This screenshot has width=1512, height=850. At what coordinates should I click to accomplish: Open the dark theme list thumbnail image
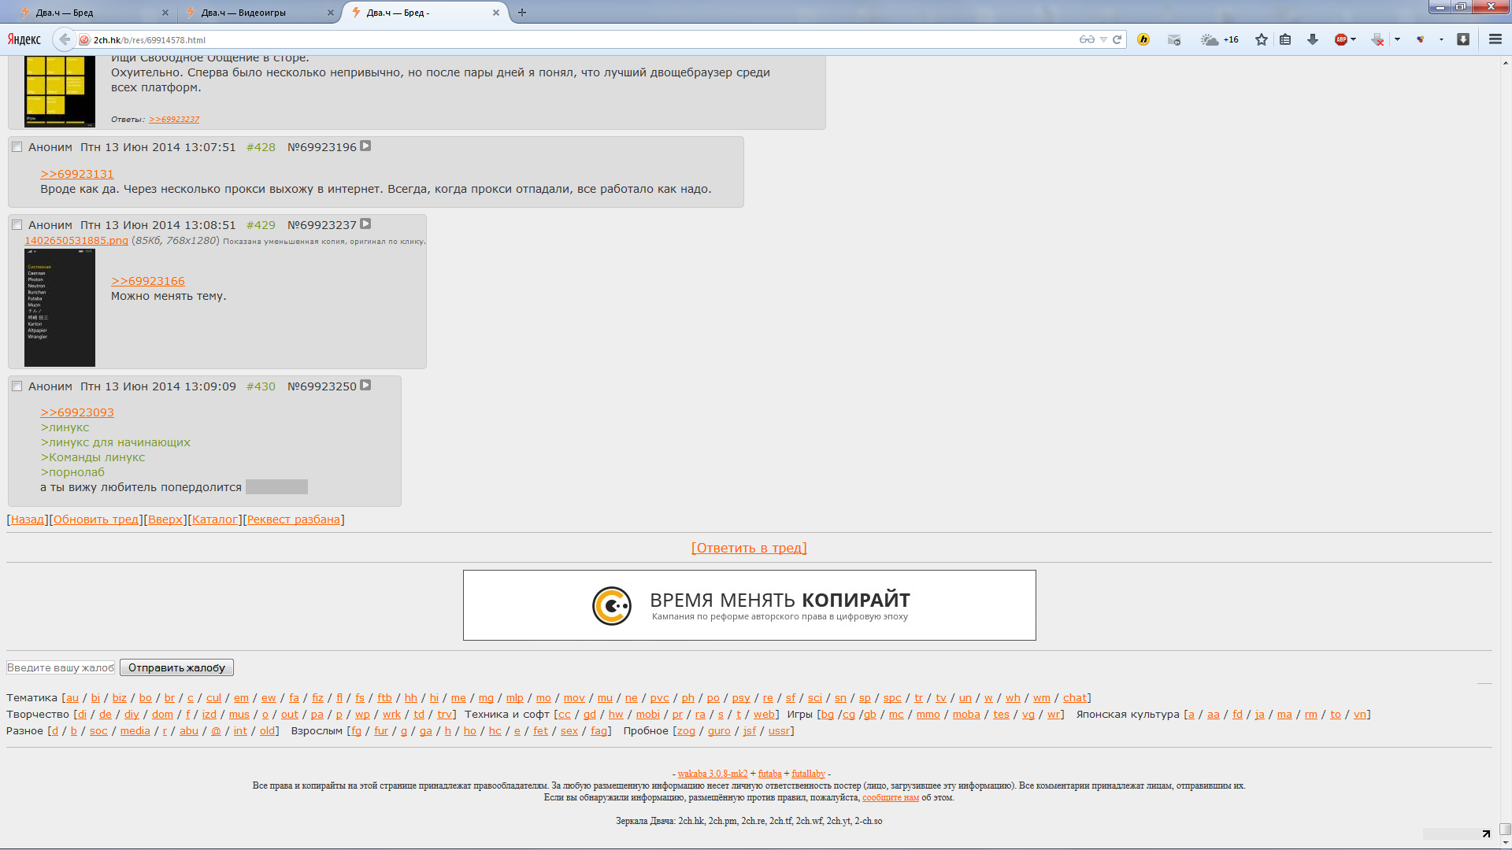tap(59, 308)
